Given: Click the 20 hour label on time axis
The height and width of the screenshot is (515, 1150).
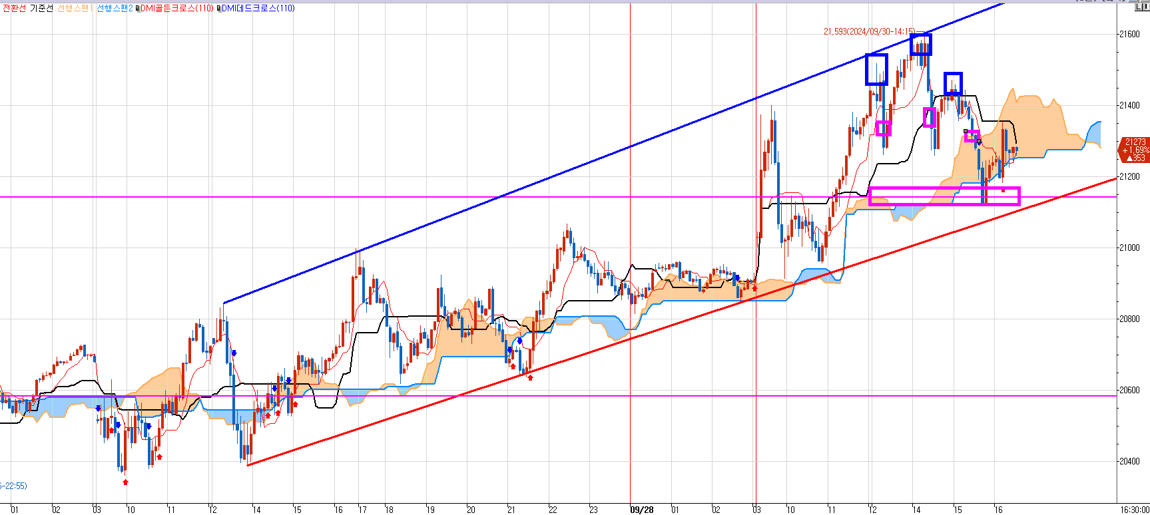Looking at the screenshot, I should coord(471,510).
